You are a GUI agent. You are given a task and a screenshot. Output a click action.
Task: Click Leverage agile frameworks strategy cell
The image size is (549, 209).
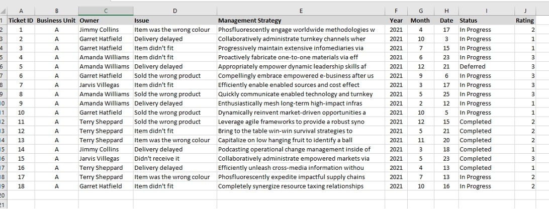pos(301,122)
